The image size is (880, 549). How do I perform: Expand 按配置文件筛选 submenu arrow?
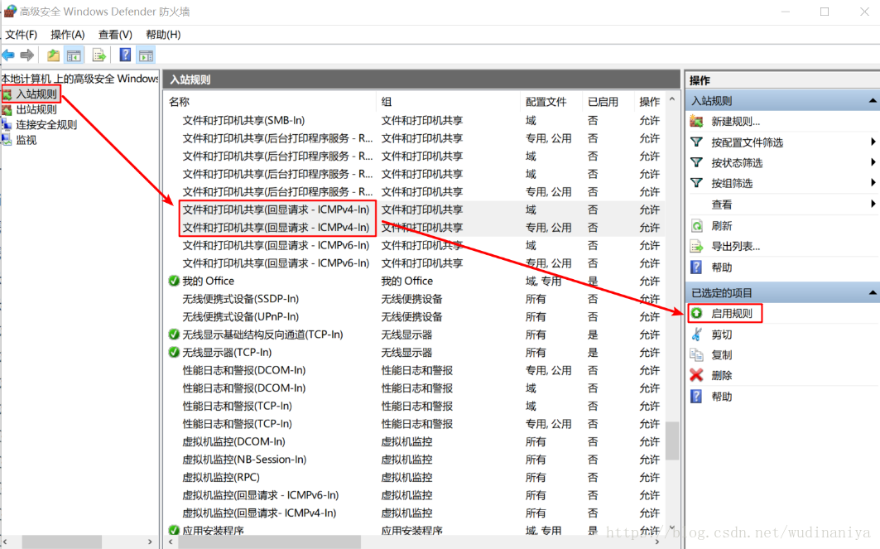873,142
